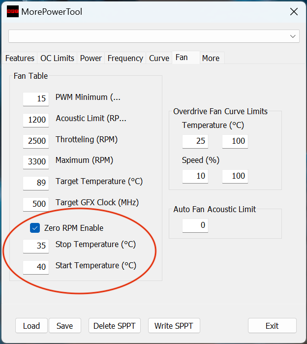Switch to the OC Limits tab
This screenshot has height=344, width=307.
coord(57,58)
